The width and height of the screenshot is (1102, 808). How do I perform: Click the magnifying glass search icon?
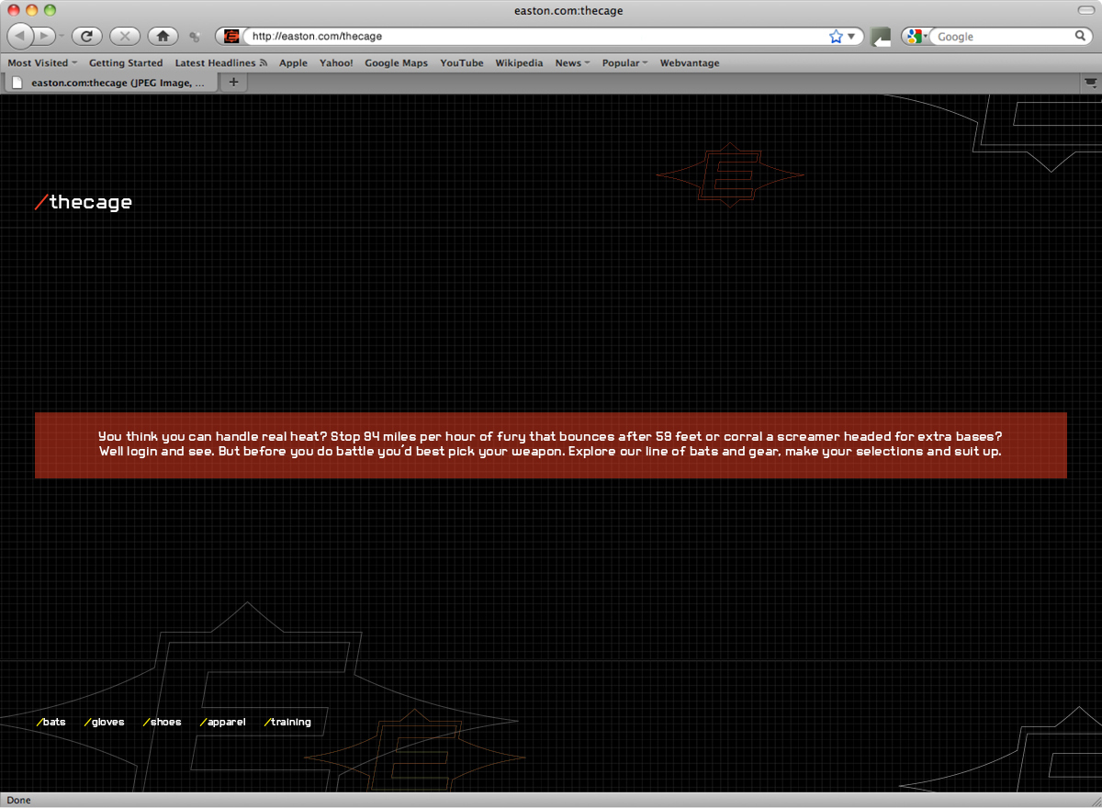(x=1081, y=37)
